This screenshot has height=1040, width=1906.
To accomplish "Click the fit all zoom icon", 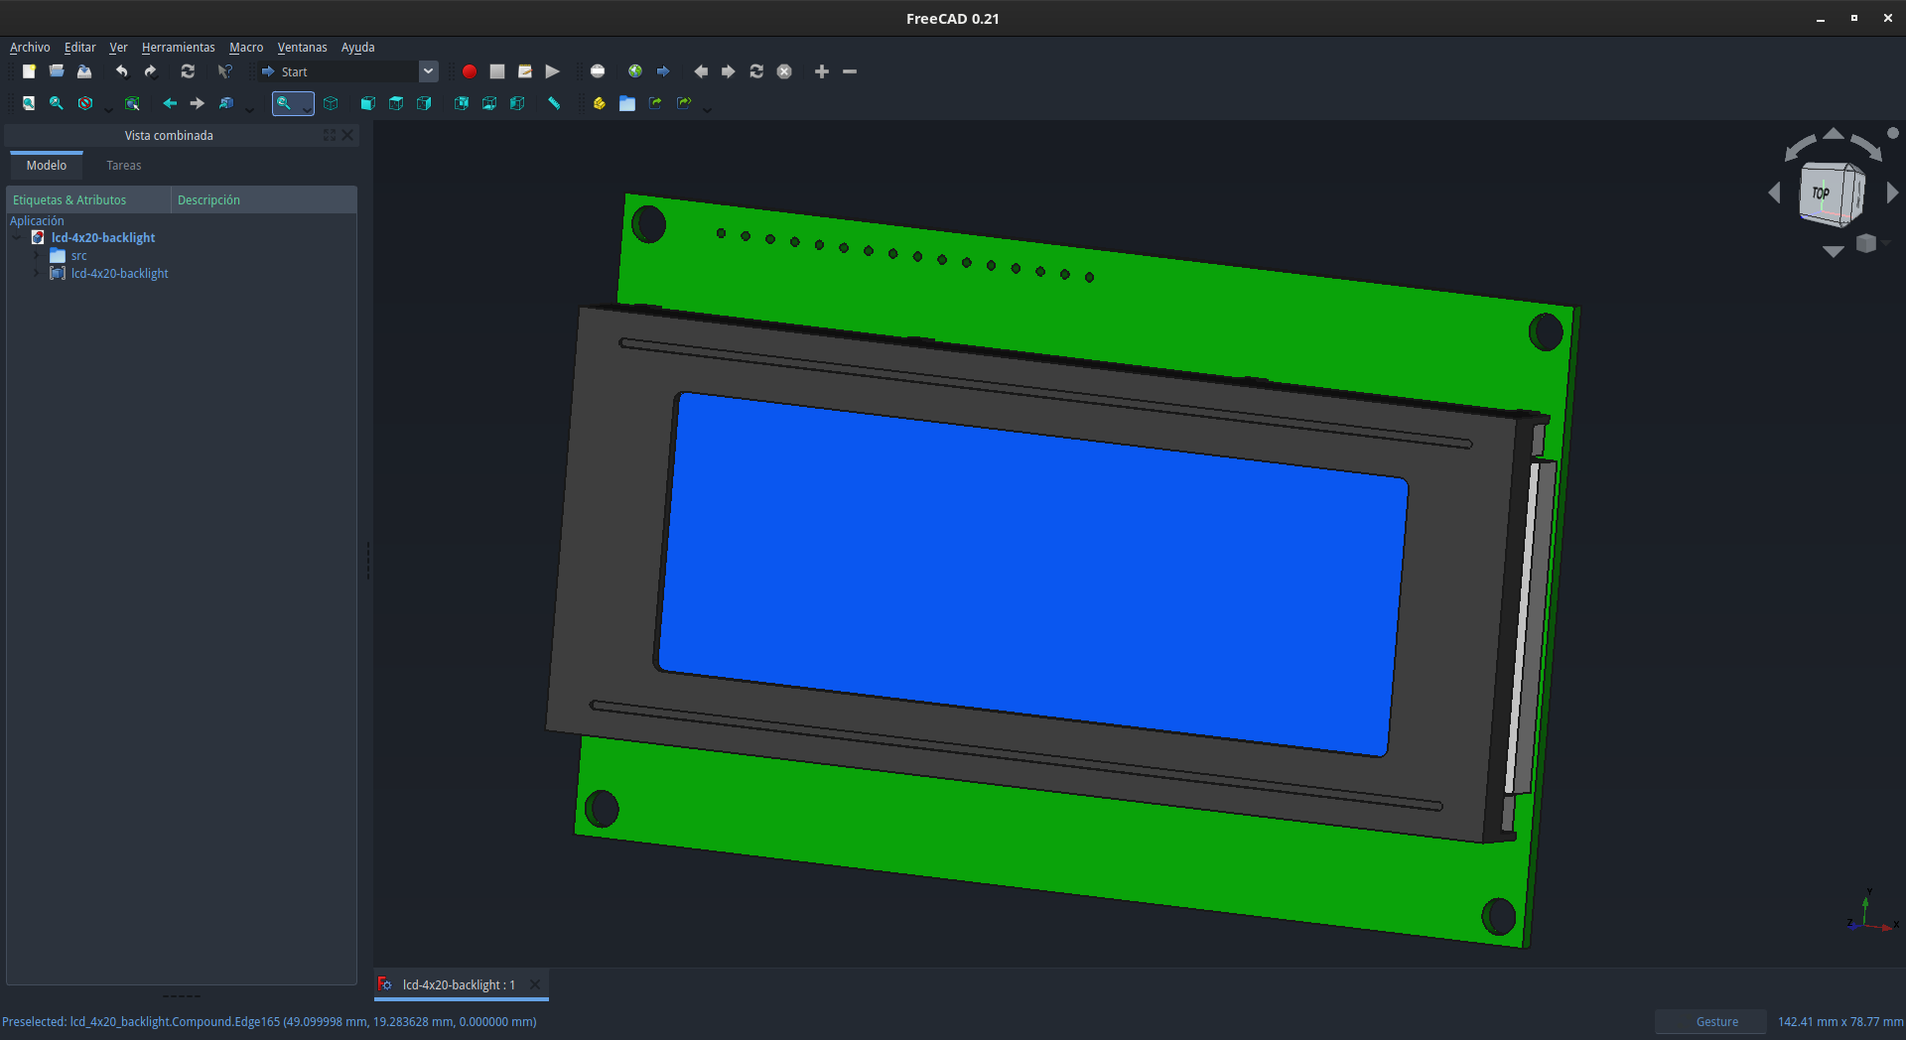I will coord(29,103).
